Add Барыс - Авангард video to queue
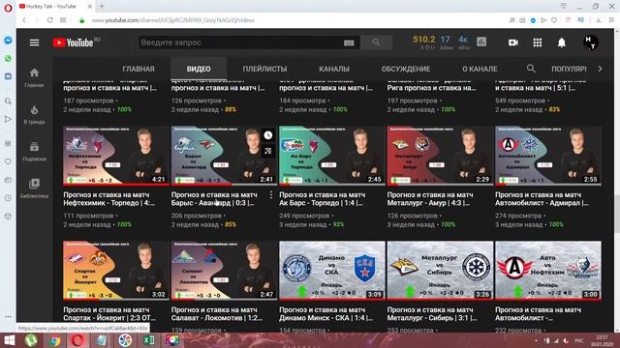Image resolution: width=620 pixels, height=348 pixels. pyautogui.click(x=268, y=151)
